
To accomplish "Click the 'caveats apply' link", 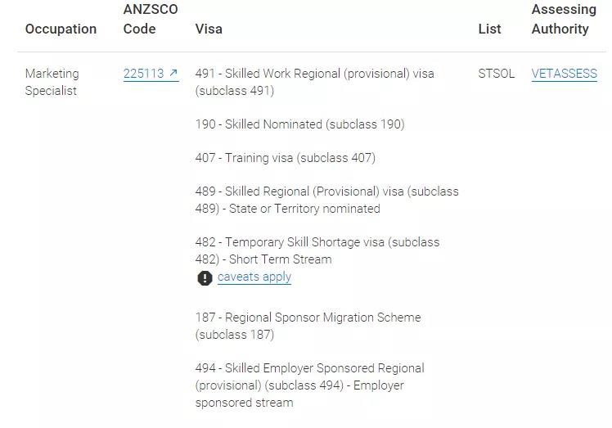I will [x=254, y=277].
